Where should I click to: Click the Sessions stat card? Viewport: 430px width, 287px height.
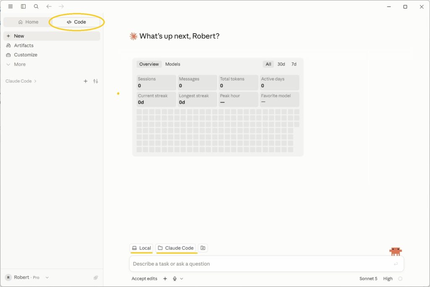click(156, 82)
